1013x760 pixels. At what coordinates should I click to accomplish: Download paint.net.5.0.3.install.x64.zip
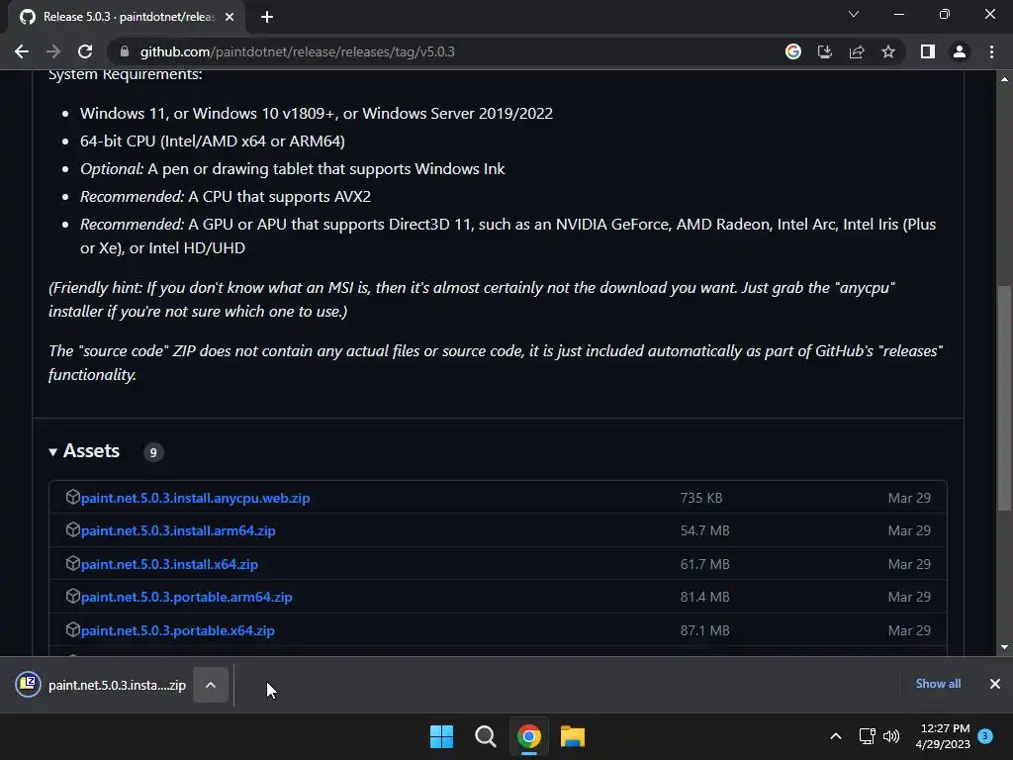coord(169,564)
